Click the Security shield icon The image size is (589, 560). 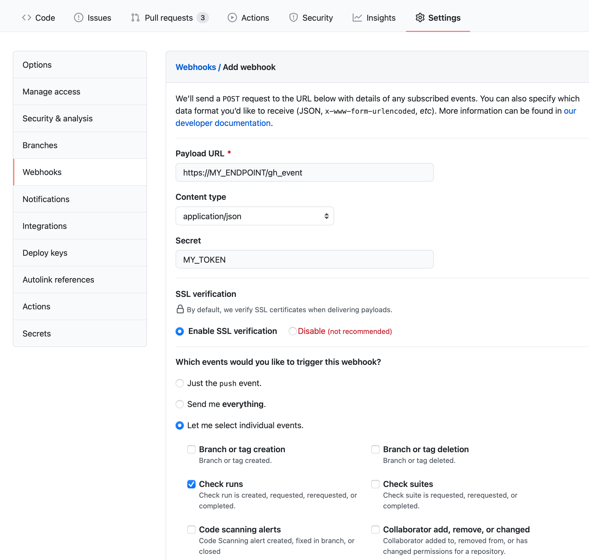point(293,18)
